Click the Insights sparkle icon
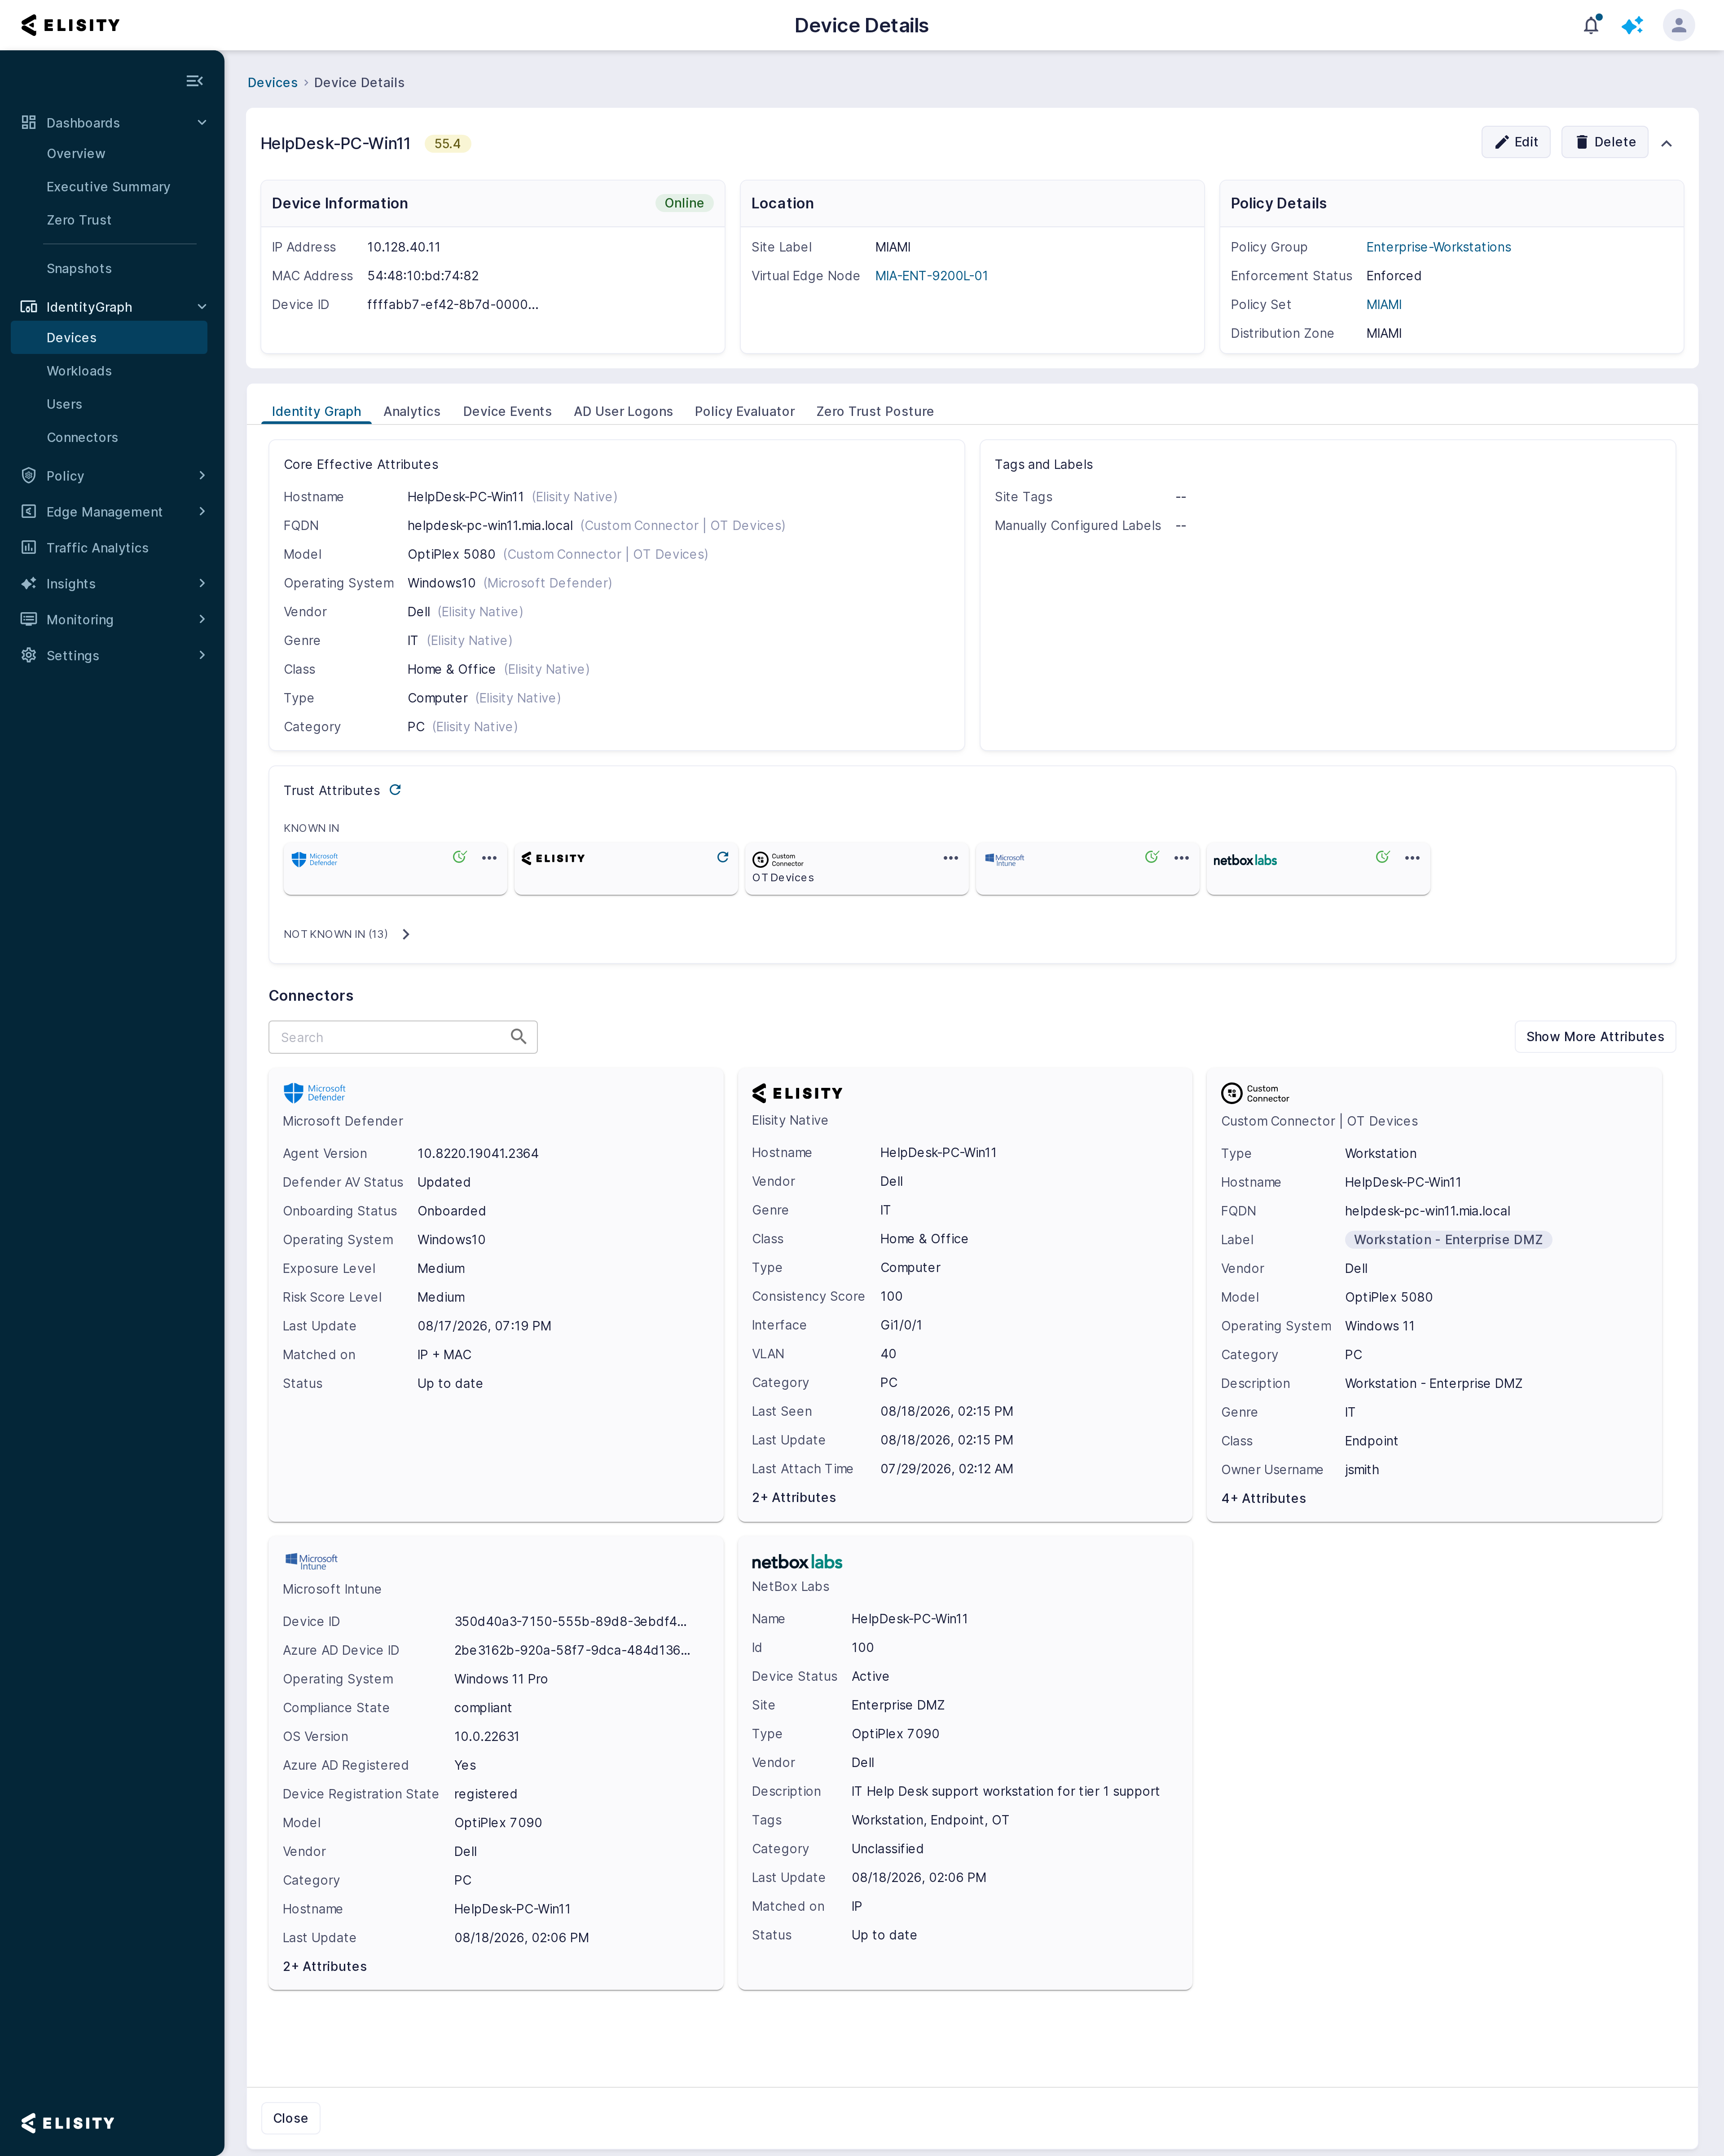Viewport: 1724px width, 2156px height. [29, 583]
